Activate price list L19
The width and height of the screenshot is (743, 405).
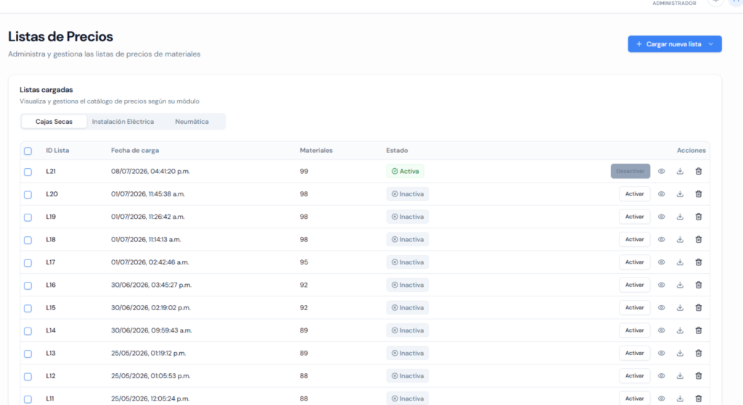coord(634,217)
